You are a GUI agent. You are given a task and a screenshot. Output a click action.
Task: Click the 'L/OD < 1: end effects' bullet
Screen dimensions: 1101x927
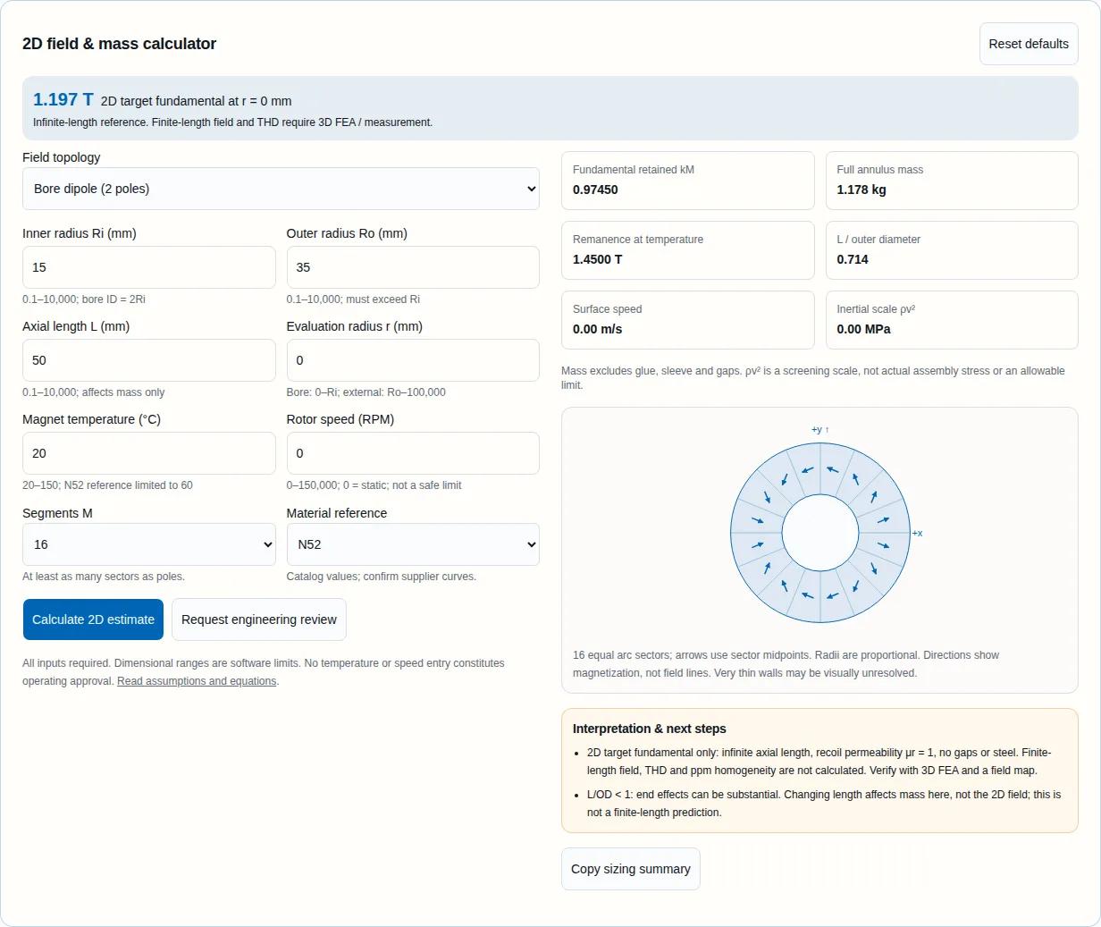coord(824,804)
